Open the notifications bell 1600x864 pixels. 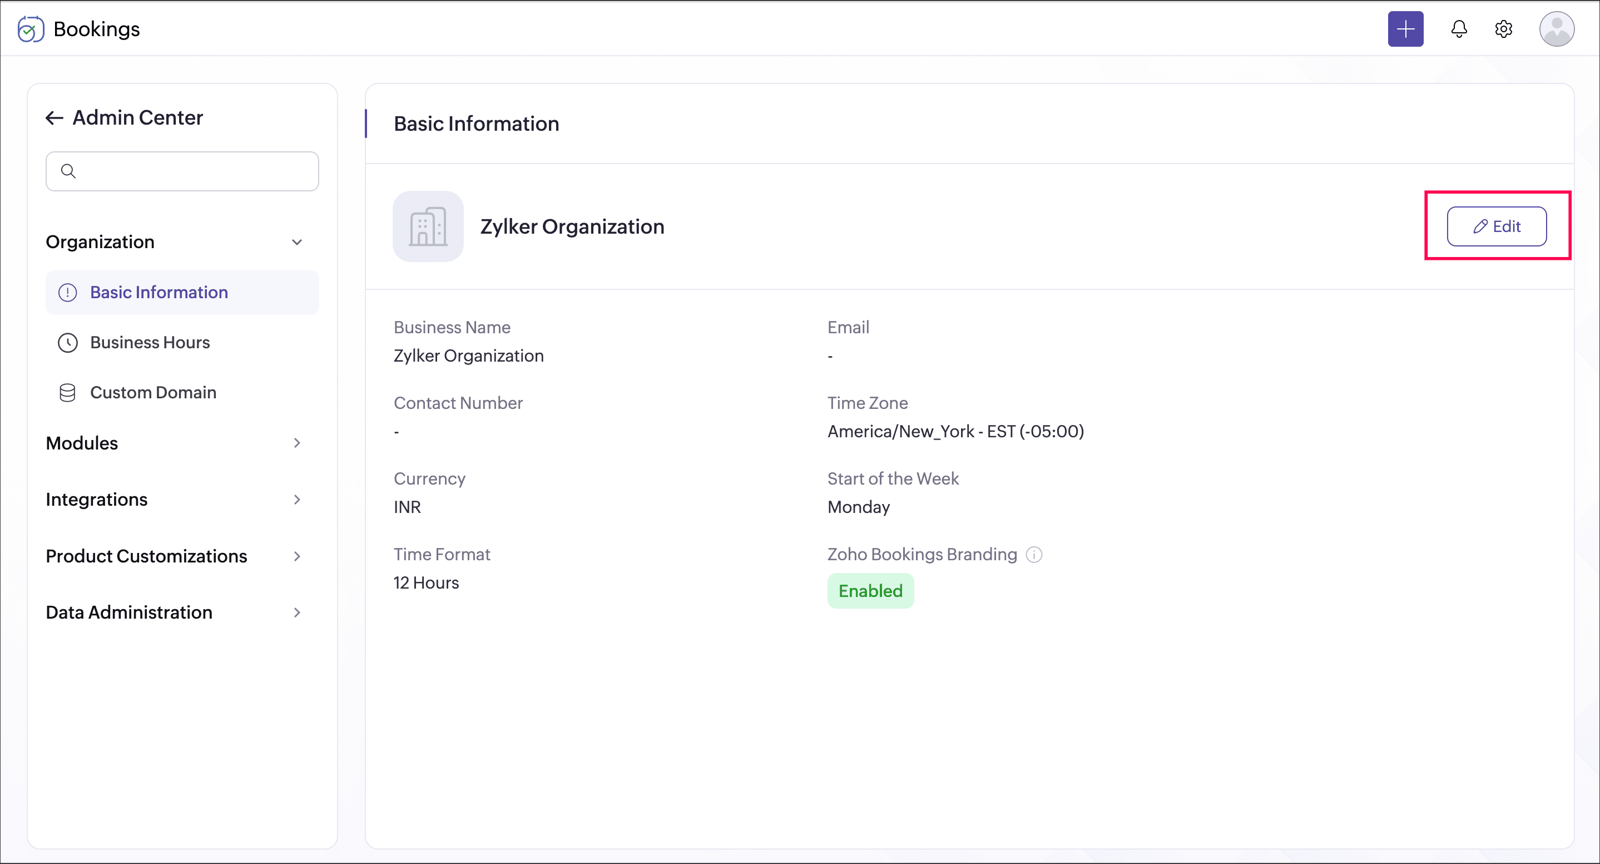(x=1458, y=29)
